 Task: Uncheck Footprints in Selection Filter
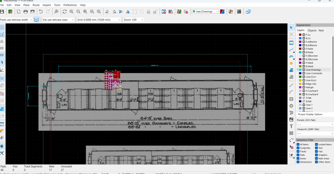tap(298, 148)
